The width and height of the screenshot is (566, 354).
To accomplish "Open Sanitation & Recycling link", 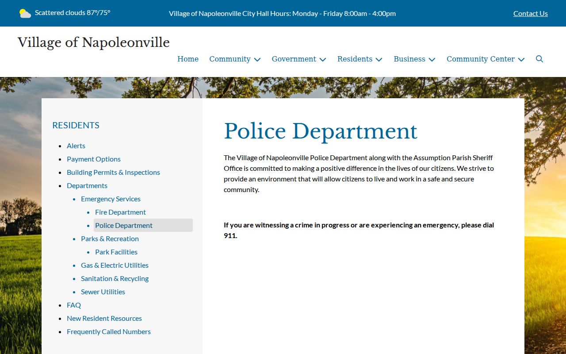I will [115, 278].
